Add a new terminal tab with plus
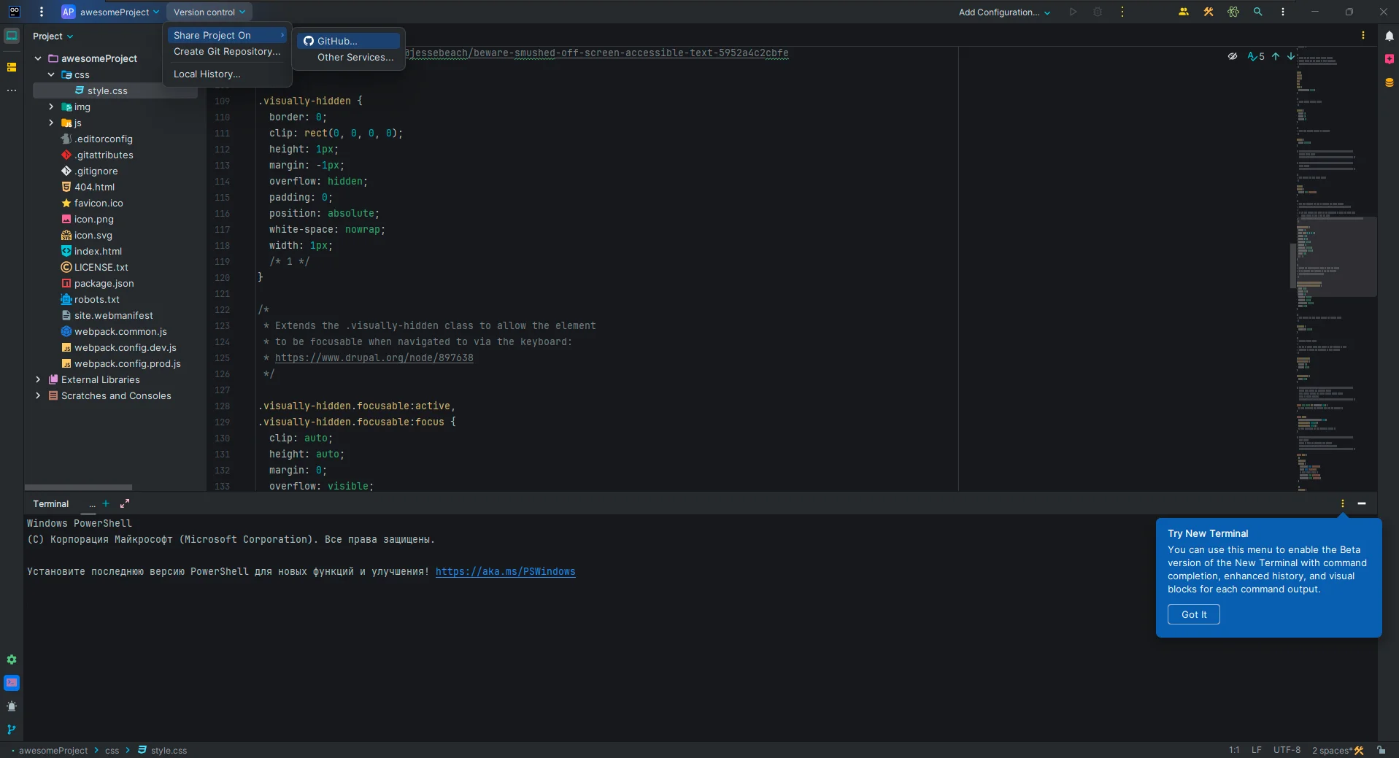 106,503
